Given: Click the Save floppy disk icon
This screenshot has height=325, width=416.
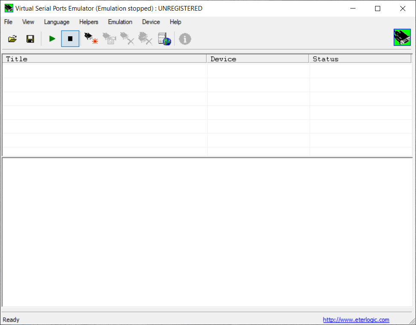Looking at the screenshot, I should 30,39.
